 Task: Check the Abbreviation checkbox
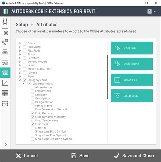33,87
